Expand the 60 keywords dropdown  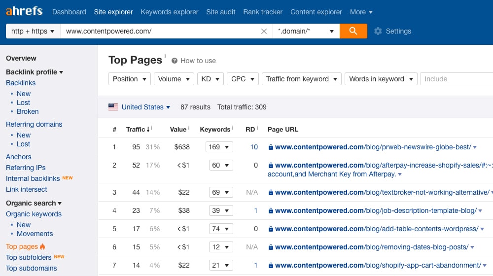tap(221, 165)
